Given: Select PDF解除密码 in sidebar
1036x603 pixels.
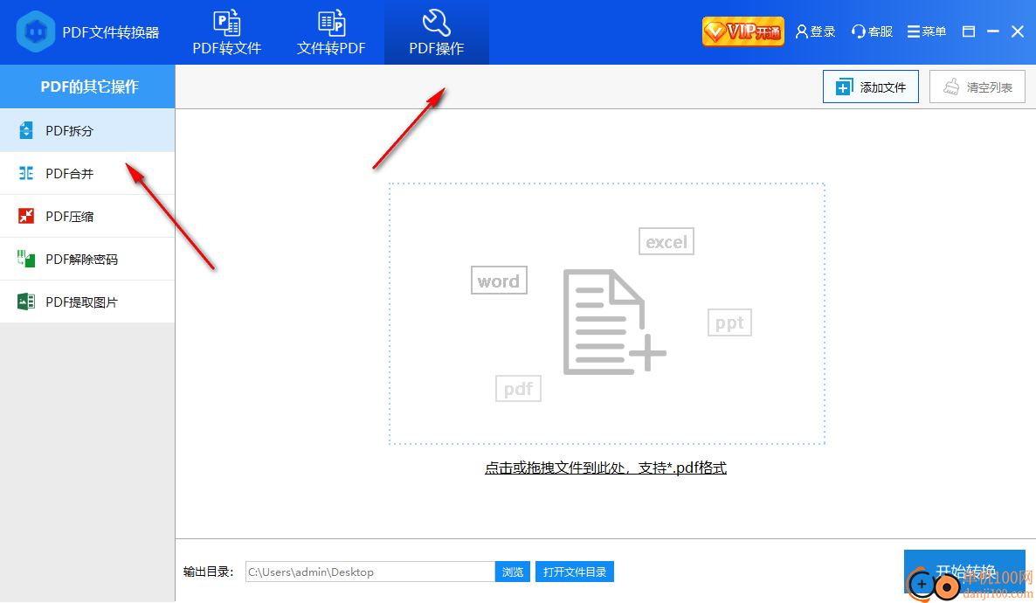Looking at the screenshot, I should tap(87, 260).
